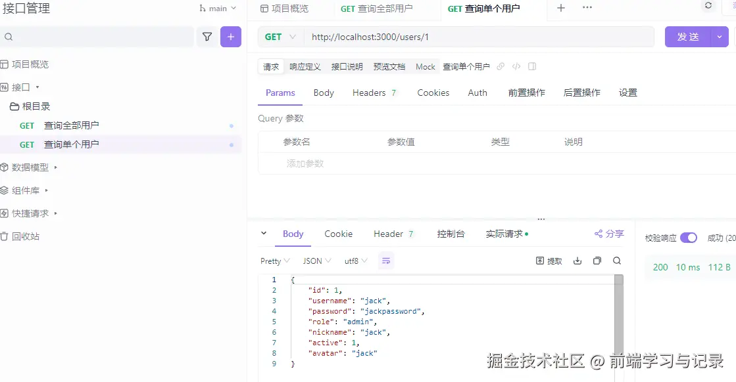Click the response body vertical scrollbar

[x=619, y=318]
